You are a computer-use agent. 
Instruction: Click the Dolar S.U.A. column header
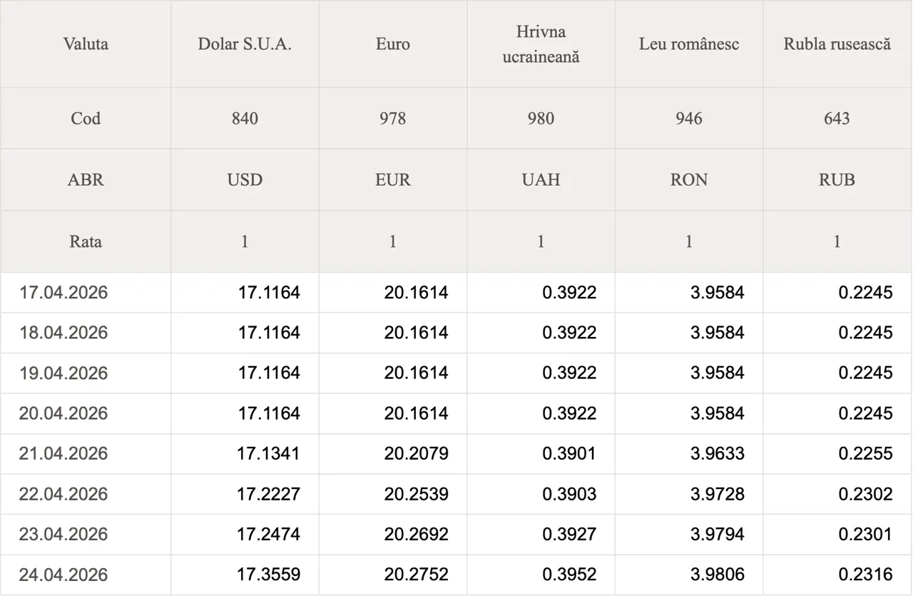click(x=245, y=44)
